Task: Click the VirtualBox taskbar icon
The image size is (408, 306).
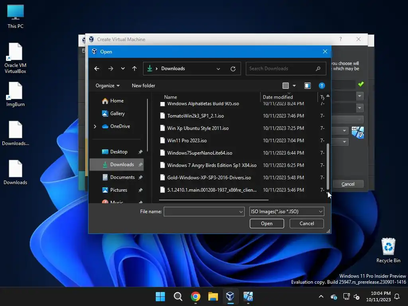Action: click(230, 296)
